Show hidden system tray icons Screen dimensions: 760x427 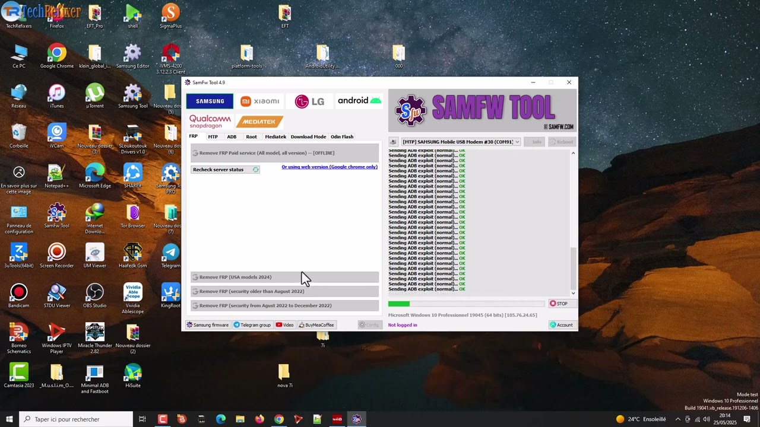[678, 419]
